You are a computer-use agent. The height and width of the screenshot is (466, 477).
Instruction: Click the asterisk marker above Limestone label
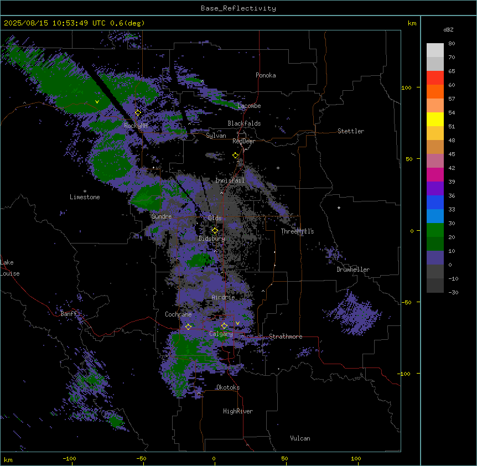tap(85, 191)
